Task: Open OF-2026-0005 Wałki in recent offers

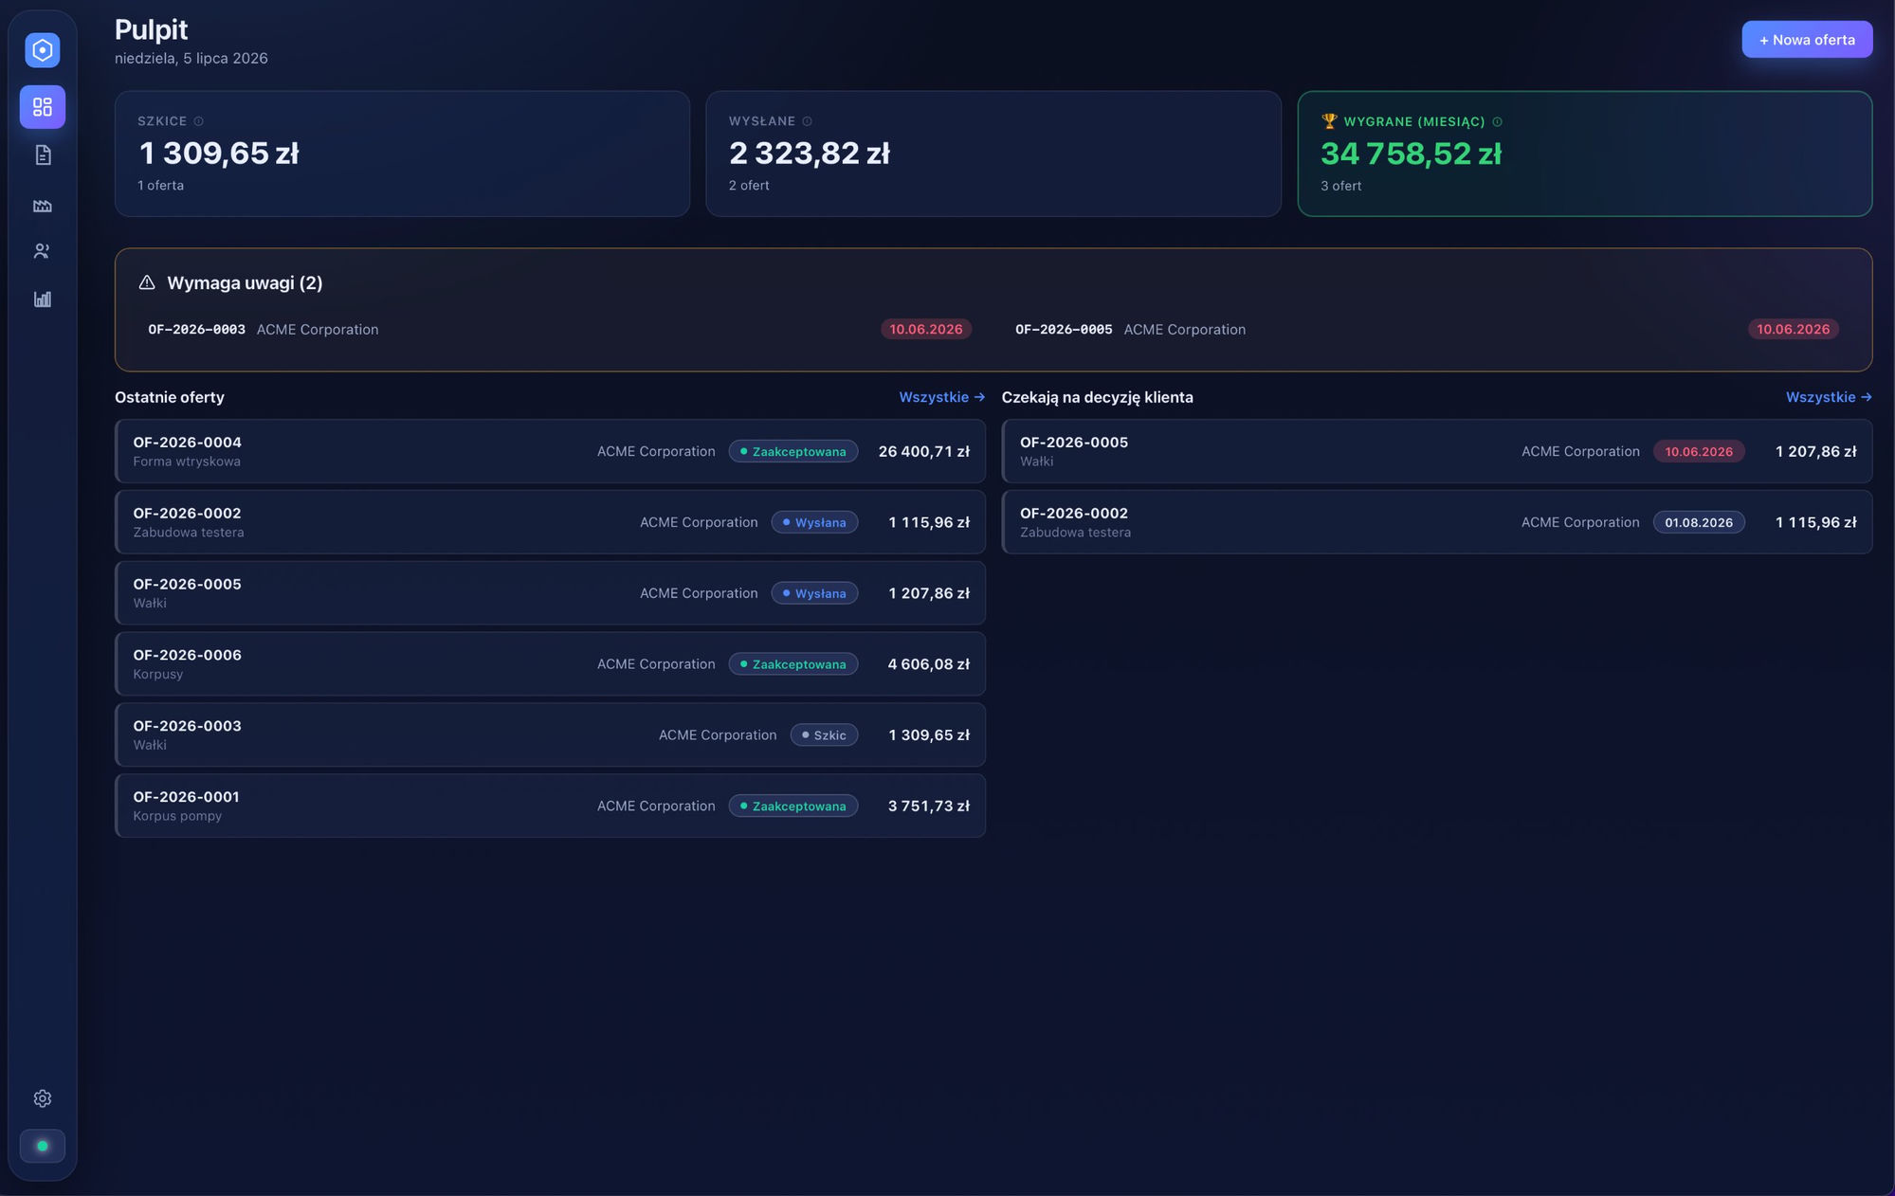Action: pos(550,593)
